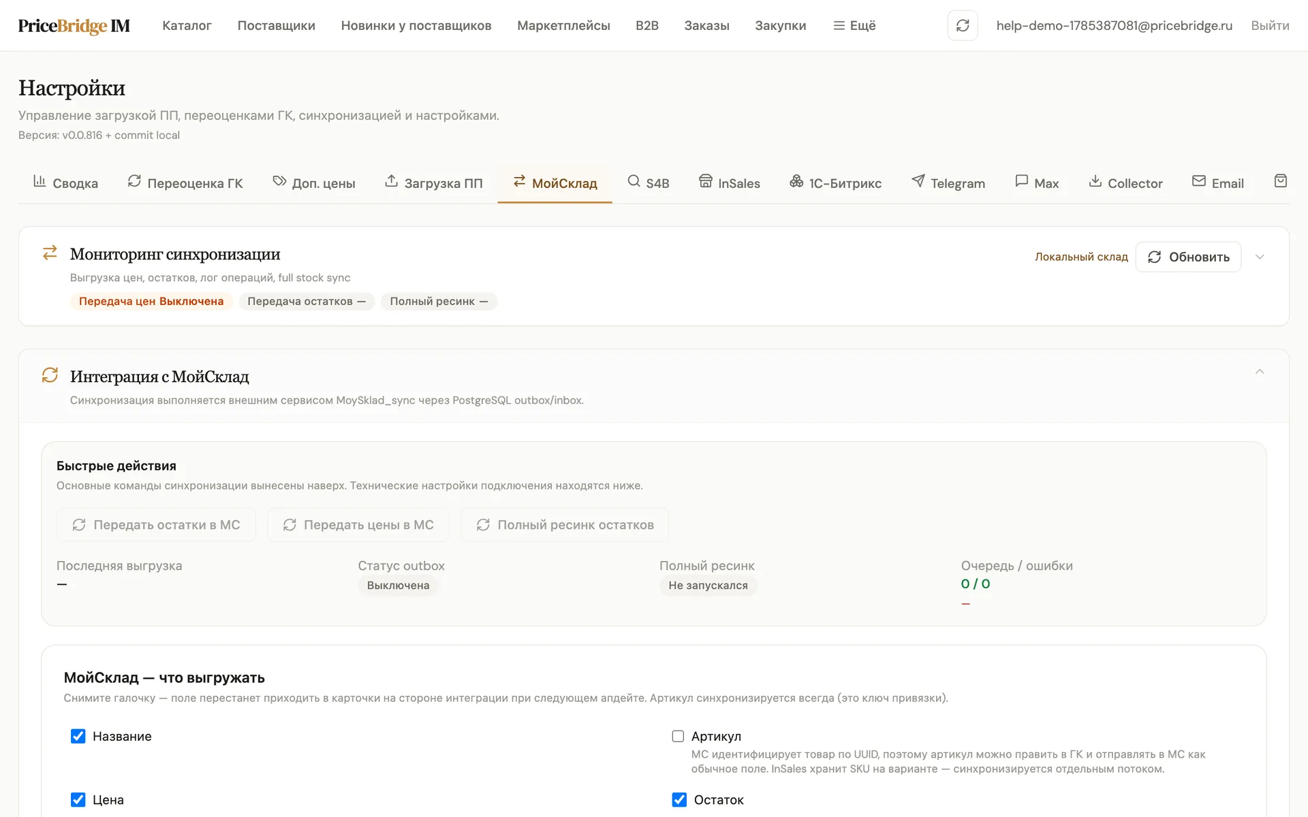Click the Сводка tab chart icon
Screen dimensions: 1308x817
click(x=40, y=181)
